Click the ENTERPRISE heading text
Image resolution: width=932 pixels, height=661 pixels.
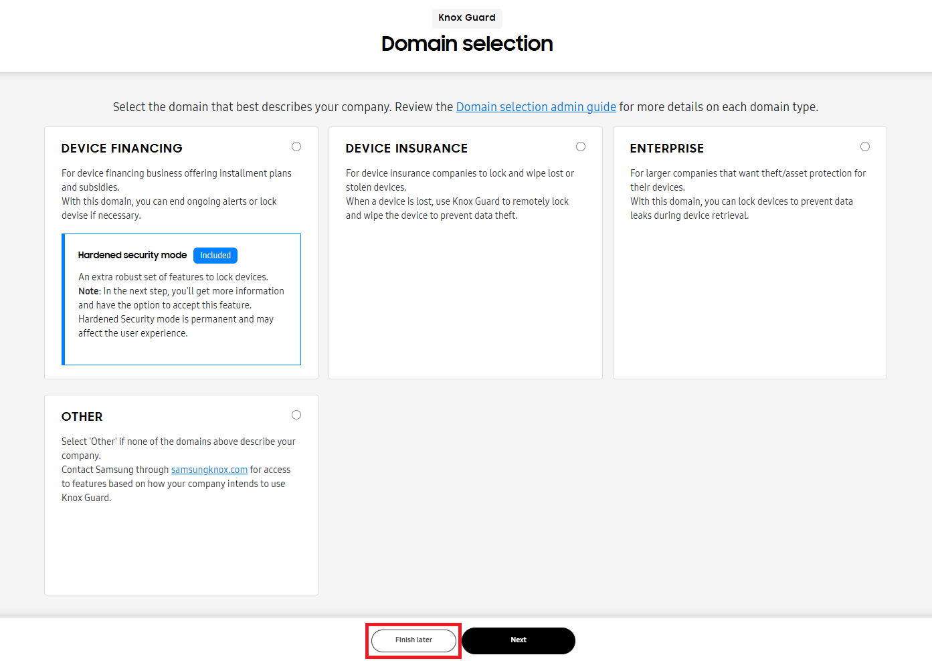pos(666,148)
